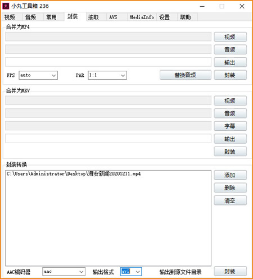Expand the FPS auto dropdown

[x=38, y=75]
